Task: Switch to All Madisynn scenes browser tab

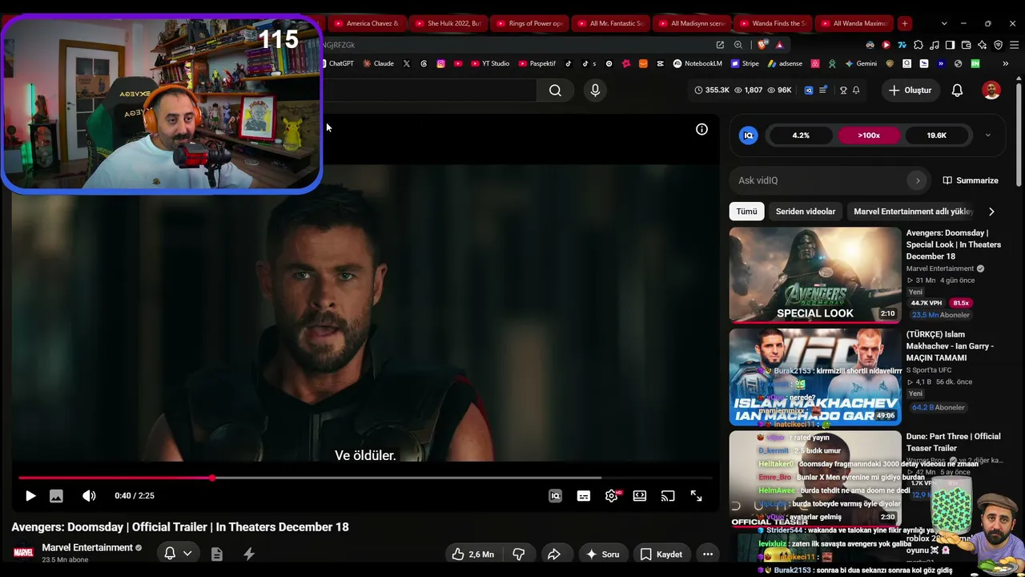Action: pos(692,23)
